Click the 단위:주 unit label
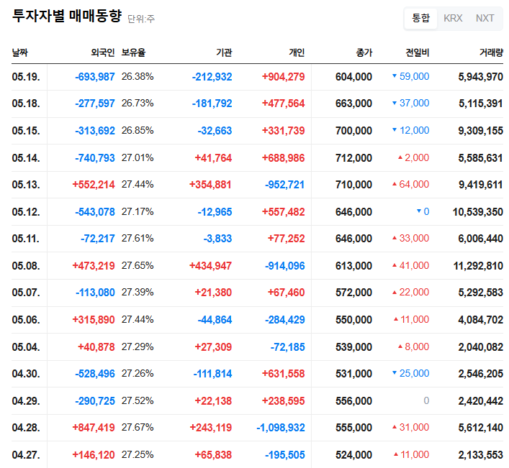The image size is (509, 468). [x=141, y=19]
